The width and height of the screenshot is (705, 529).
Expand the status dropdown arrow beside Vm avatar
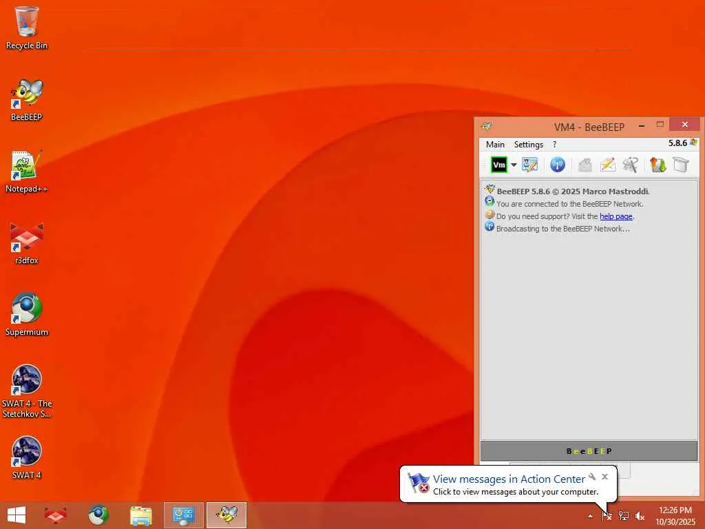coord(514,165)
